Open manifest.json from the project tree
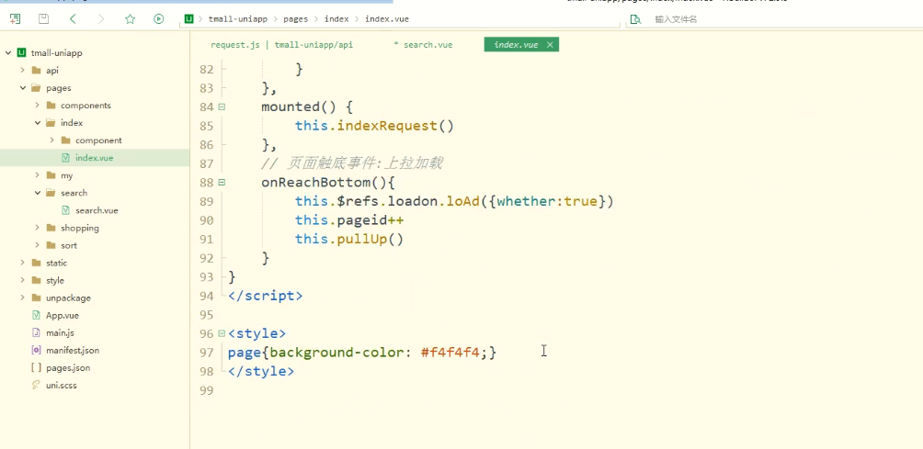Viewport: 923px width, 449px height. pos(73,350)
